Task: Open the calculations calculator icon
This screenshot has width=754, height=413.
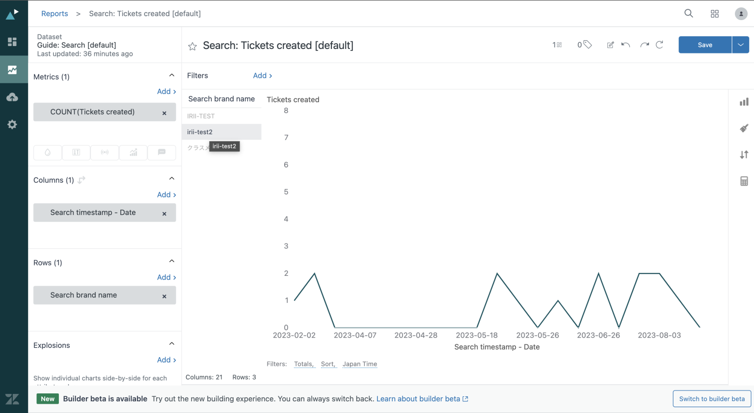Action: click(x=744, y=181)
